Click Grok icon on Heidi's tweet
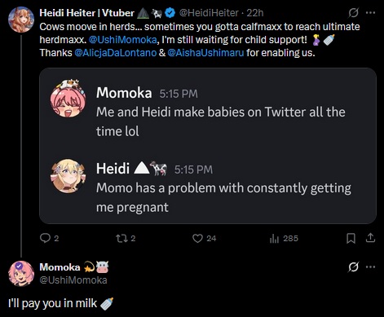 click(353, 12)
